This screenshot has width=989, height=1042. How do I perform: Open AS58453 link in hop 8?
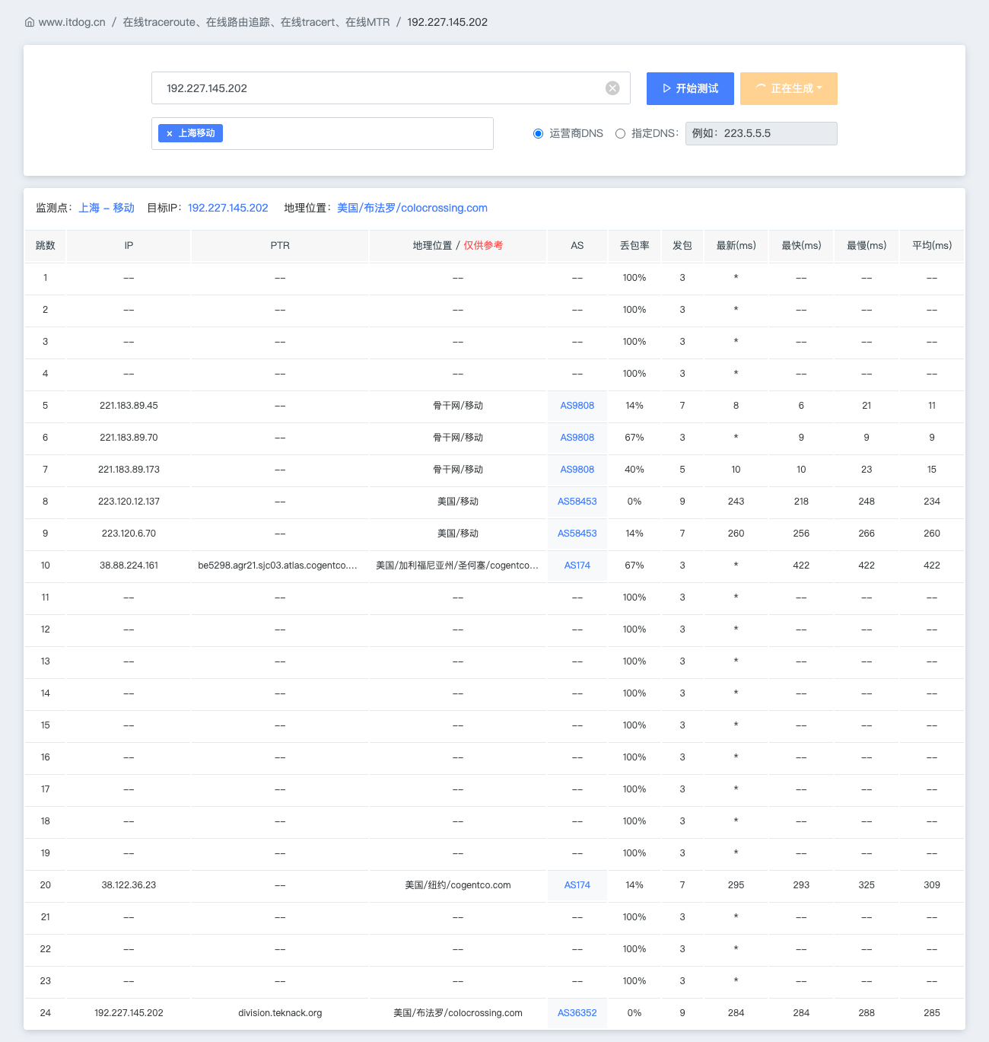coord(577,502)
